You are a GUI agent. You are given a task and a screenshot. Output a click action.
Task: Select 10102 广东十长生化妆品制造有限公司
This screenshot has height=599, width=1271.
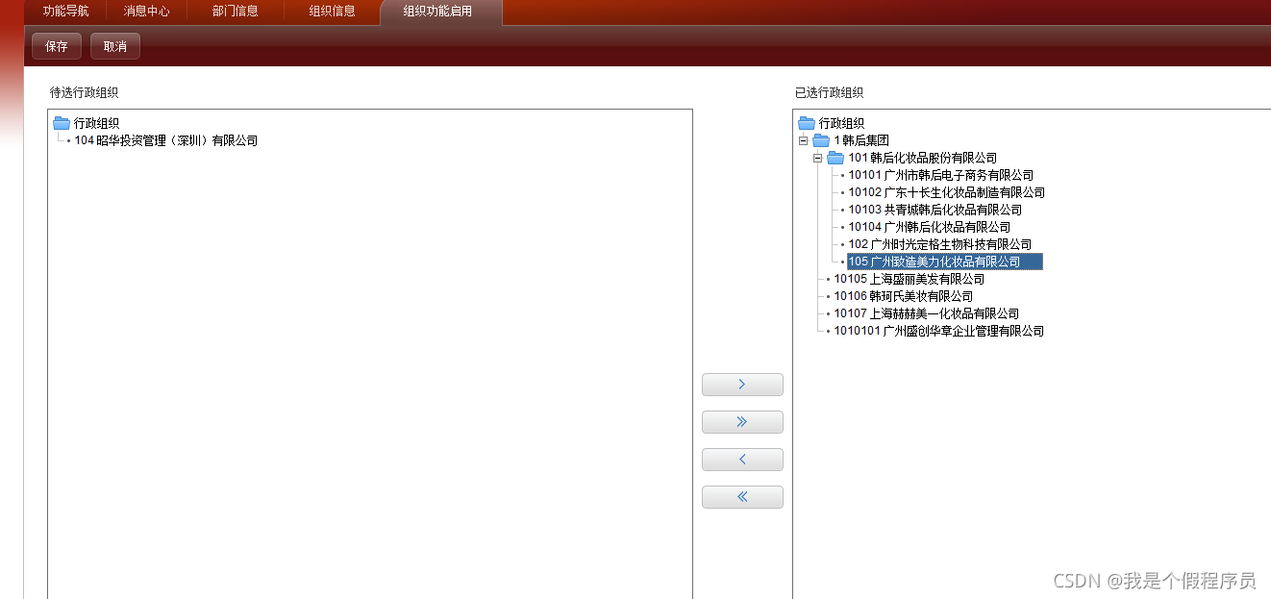pos(947,192)
